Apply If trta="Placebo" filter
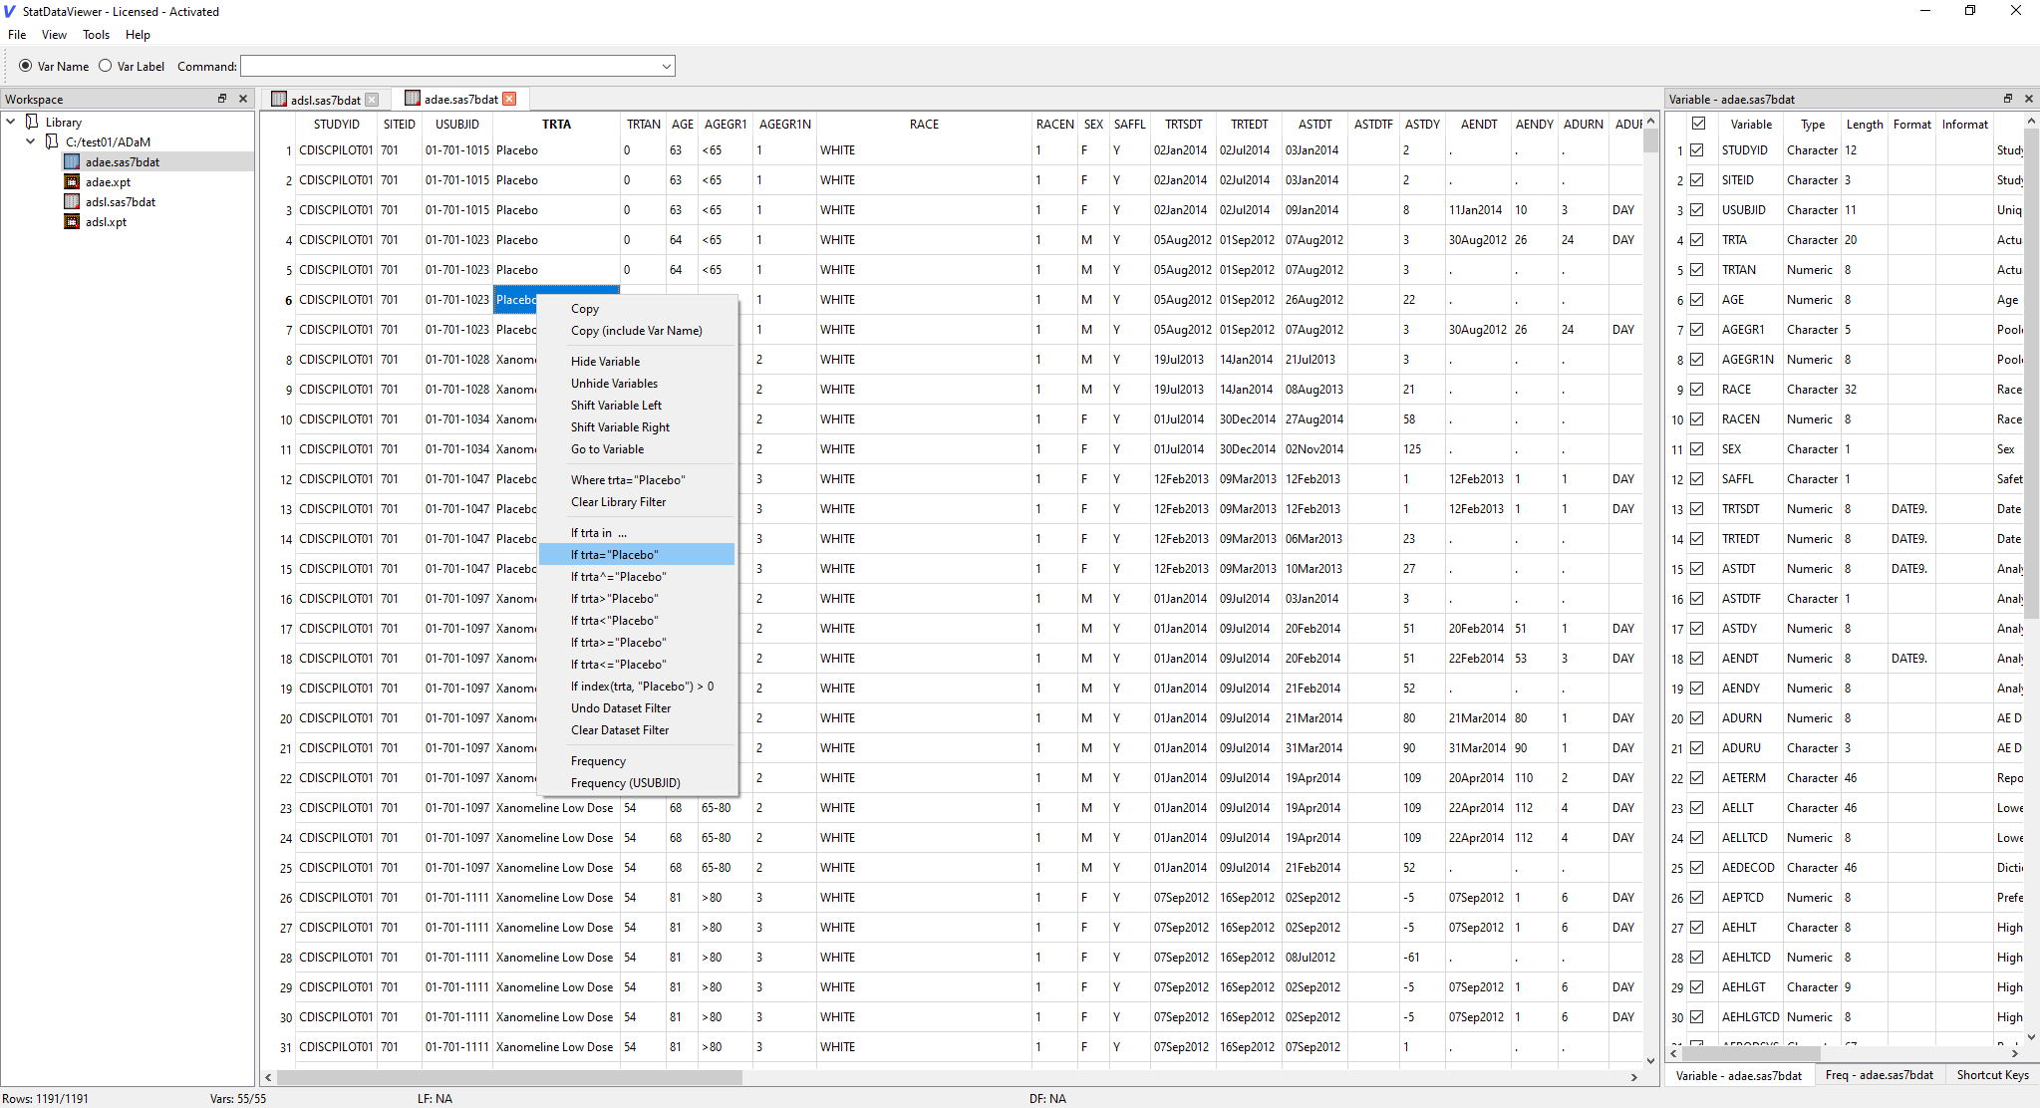Image resolution: width=2040 pixels, height=1108 pixels. [x=637, y=555]
